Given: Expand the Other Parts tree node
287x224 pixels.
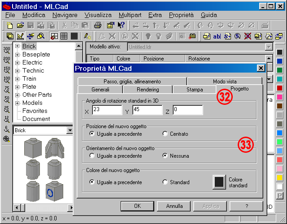Looking at the screenshot, I should click(17, 95).
